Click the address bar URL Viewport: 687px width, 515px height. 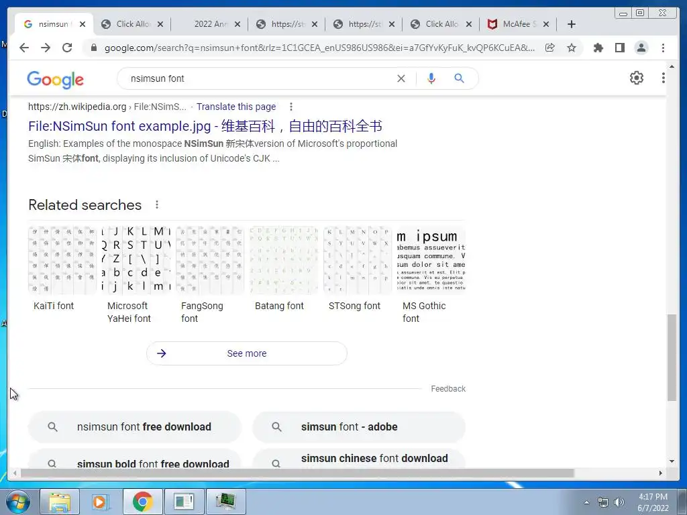pyautogui.click(x=319, y=48)
